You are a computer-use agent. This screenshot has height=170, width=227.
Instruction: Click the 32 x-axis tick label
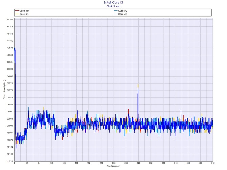coord(27,163)
